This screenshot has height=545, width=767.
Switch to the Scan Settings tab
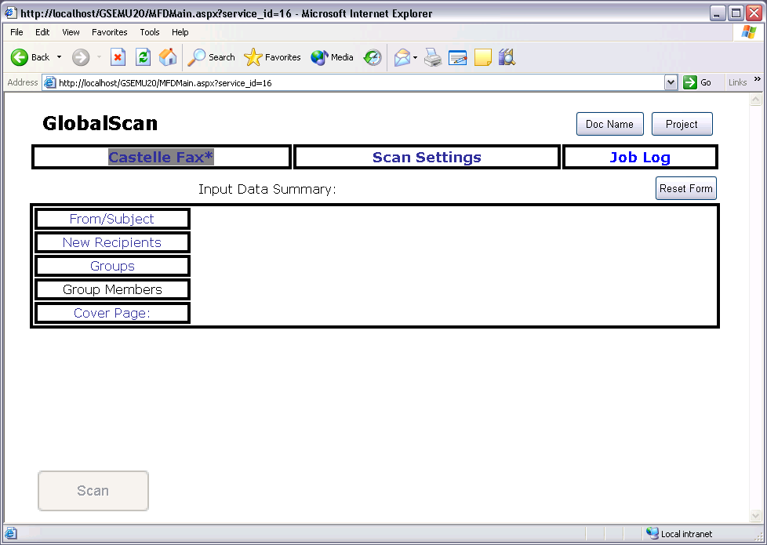[x=427, y=157]
